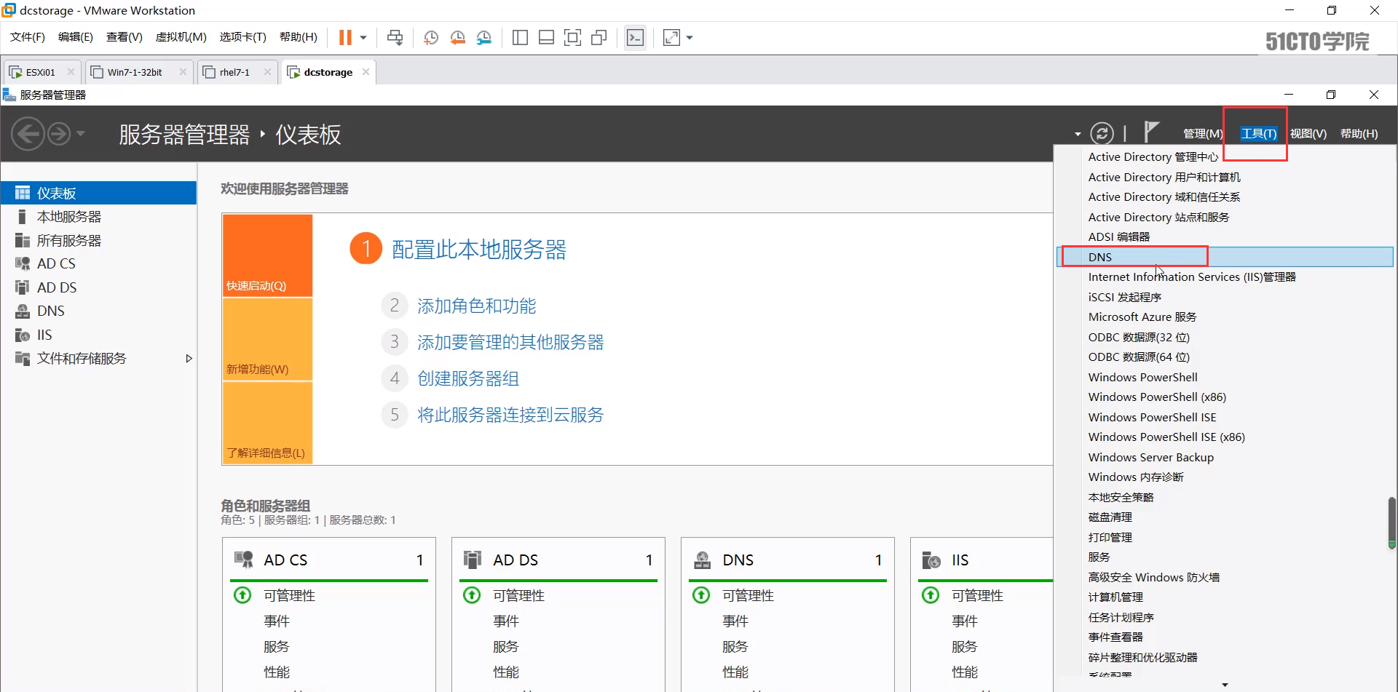Close the rhel7-1 tab
The width and height of the screenshot is (1398, 692).
(x=267, y=71)
